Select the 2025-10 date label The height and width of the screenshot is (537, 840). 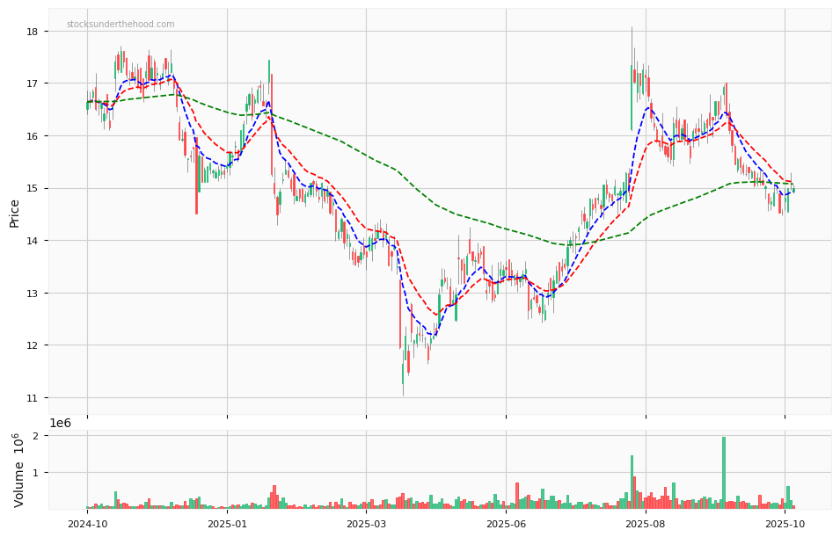(785, 525)
